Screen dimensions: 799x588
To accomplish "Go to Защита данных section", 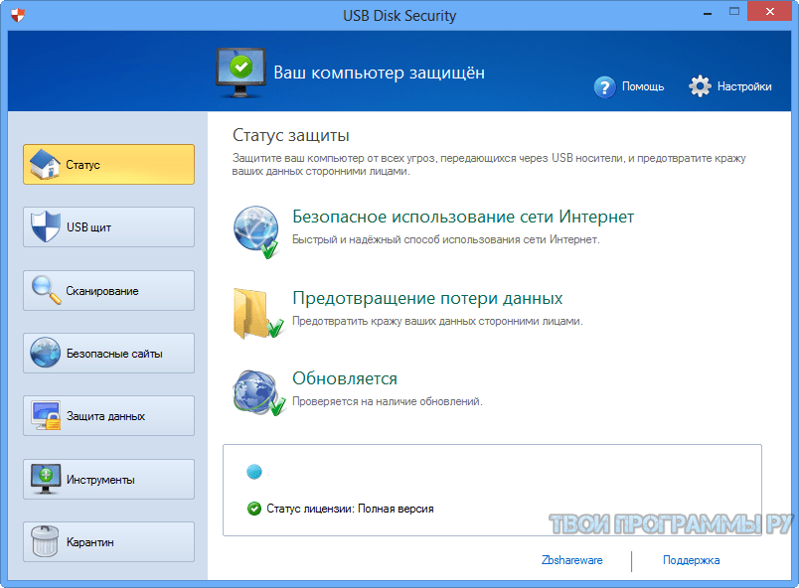I will coord(108,416).
